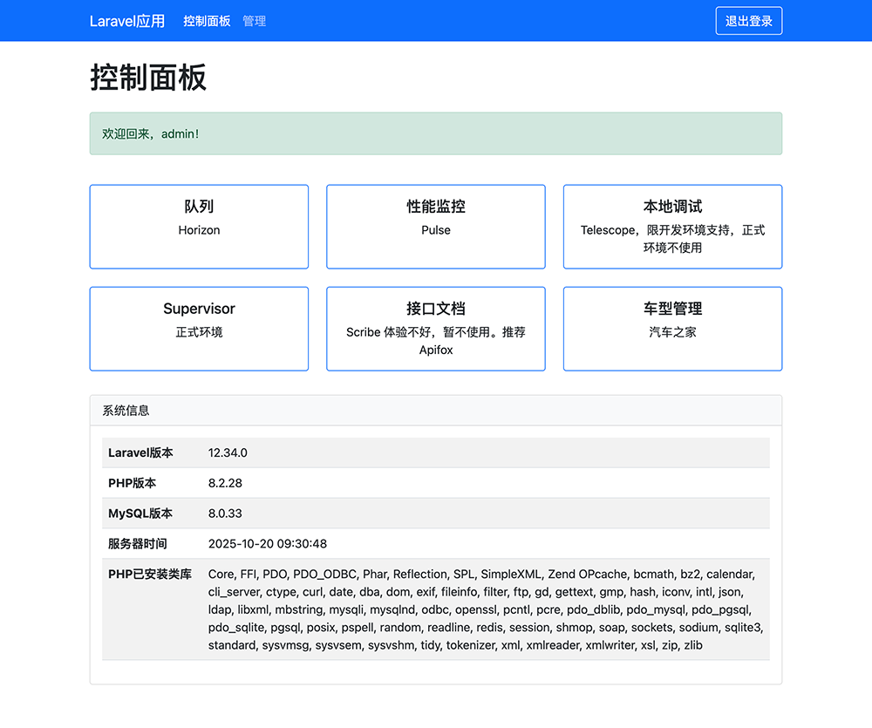Select the Laravel版本 table row
872x728 pixels.
tap(435, 452)
